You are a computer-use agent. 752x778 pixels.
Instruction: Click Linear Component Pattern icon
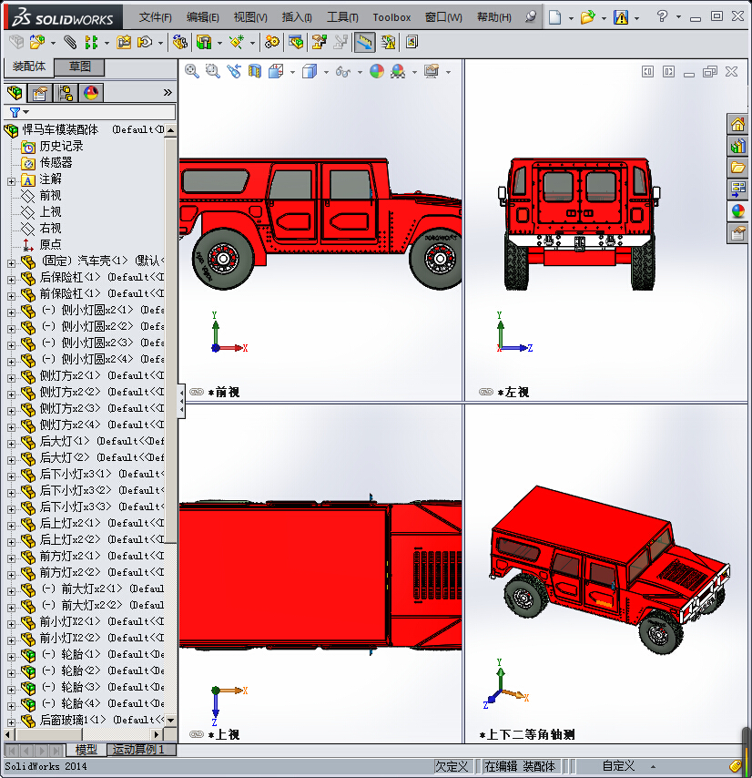(x=91, y=43)
